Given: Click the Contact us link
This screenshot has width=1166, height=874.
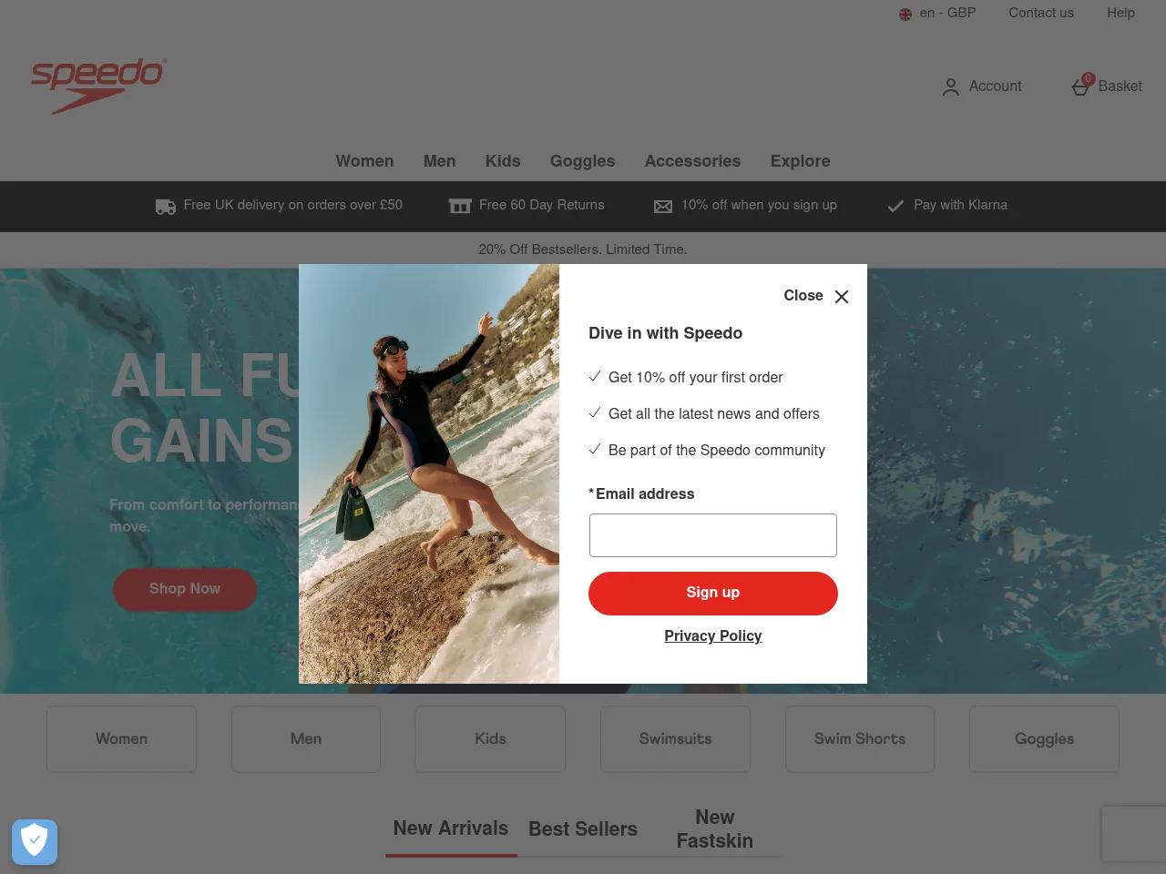Looking at the screenshot, I should pyautogui.click(x=1041, y=13).
